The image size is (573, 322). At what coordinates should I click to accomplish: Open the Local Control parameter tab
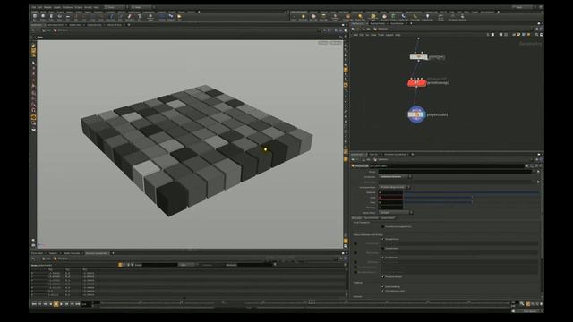[x=388, y=218]
